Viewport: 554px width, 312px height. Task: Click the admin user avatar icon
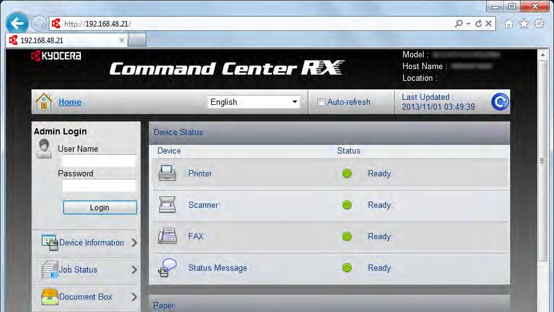[44, 149]
